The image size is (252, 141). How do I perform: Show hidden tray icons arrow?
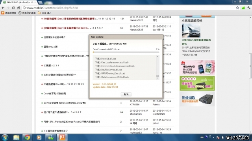213,137
